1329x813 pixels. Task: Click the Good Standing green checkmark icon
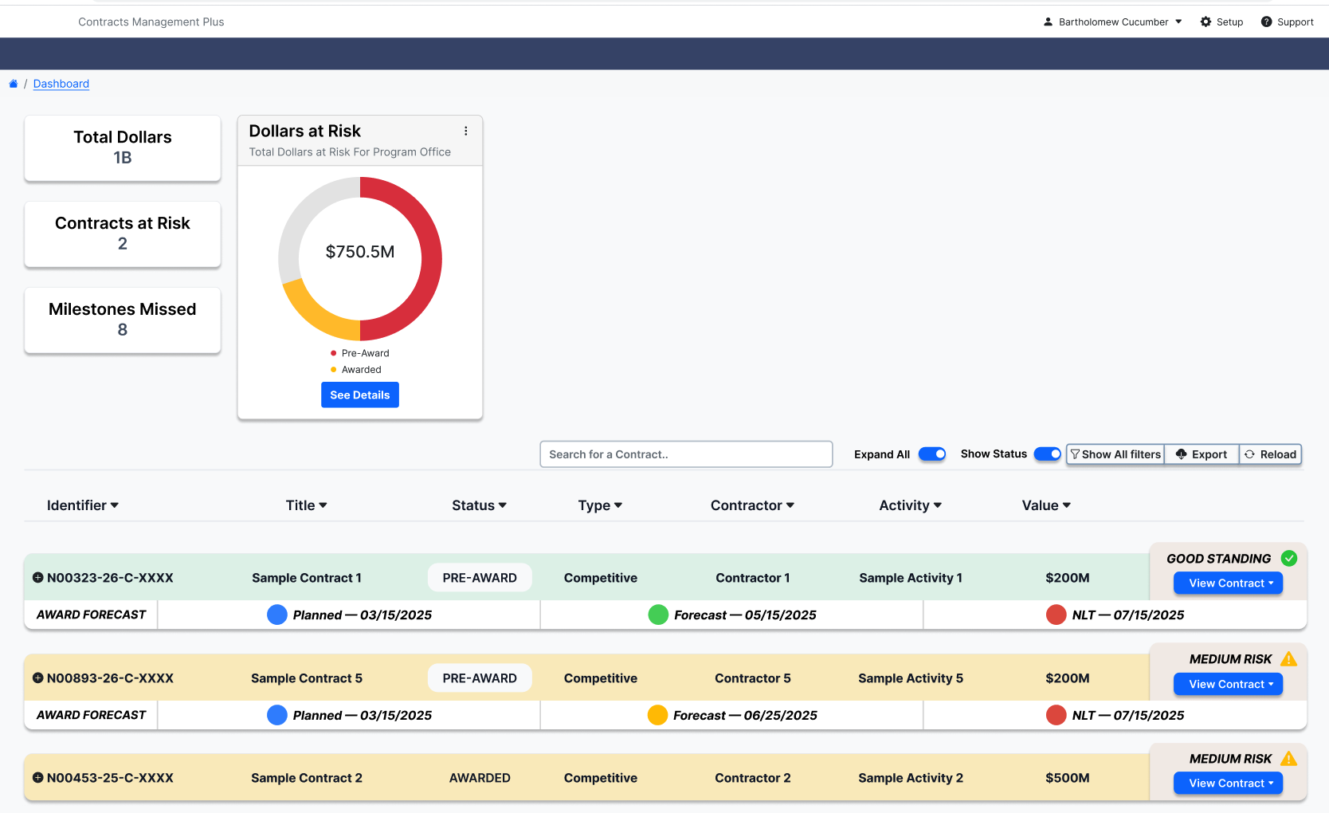click(1288, 559)
